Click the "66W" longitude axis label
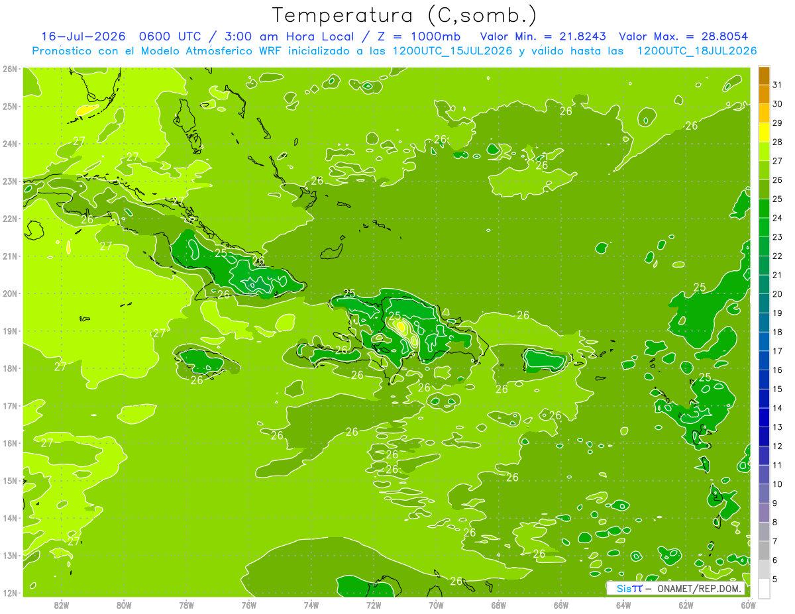 coord(561,605)
